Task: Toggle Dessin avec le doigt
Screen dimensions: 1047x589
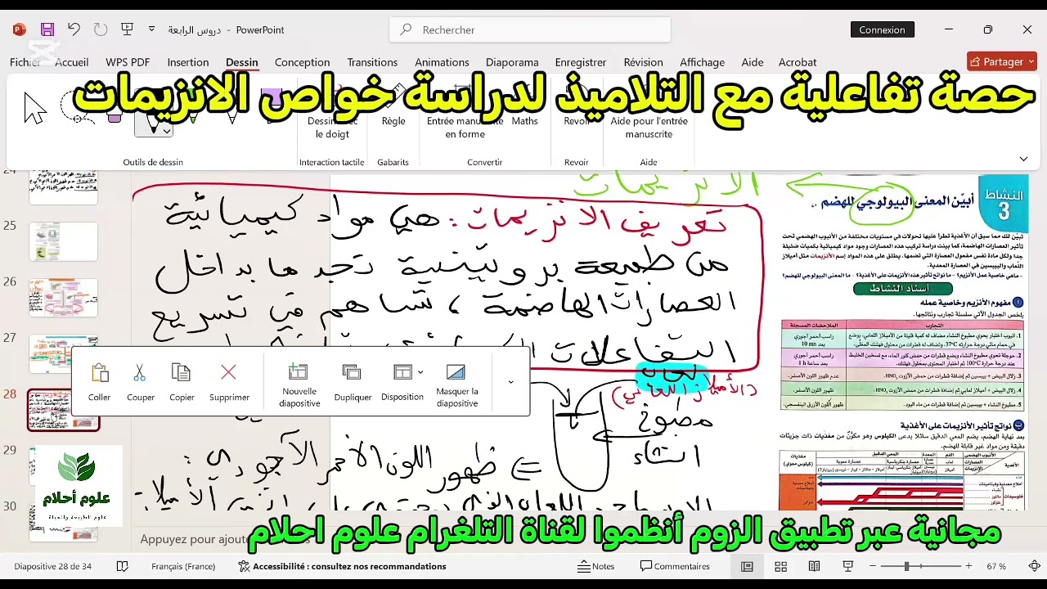Action: 332,116
